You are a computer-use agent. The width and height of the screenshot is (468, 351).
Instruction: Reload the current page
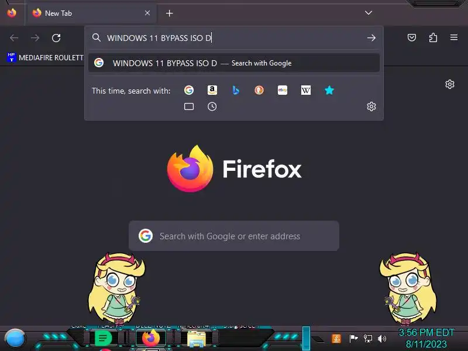56,38
